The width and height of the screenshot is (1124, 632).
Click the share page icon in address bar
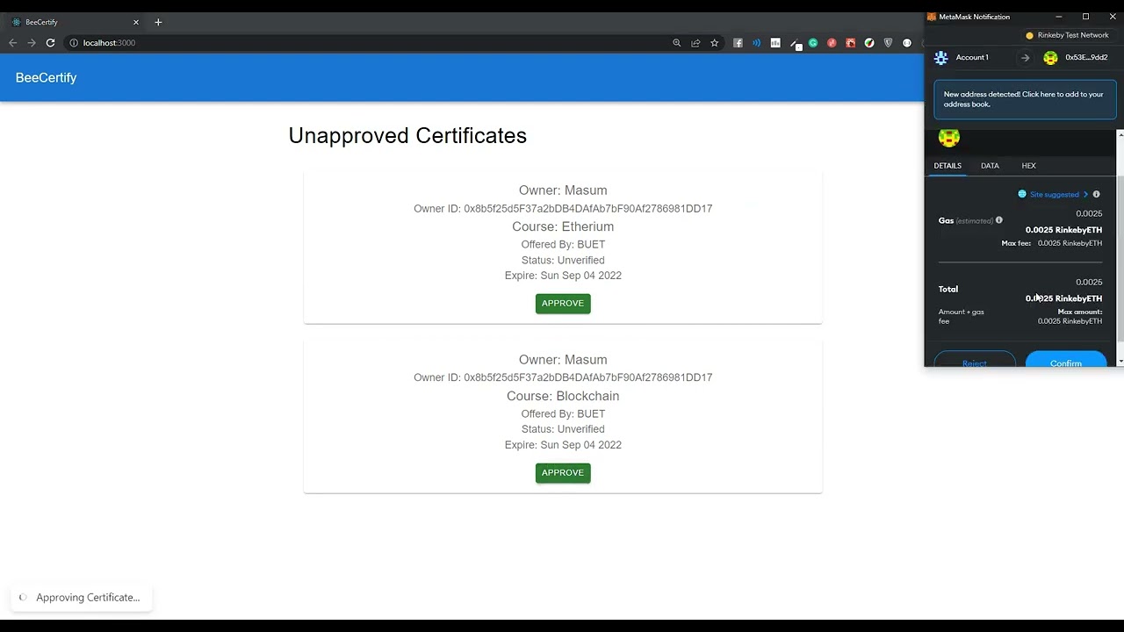click(x=695, y=42)
